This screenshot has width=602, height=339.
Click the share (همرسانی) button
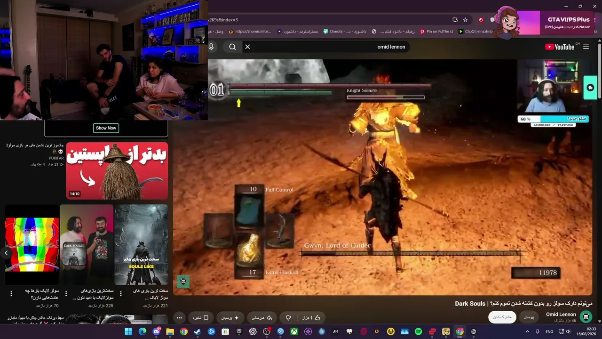(262, 318)
